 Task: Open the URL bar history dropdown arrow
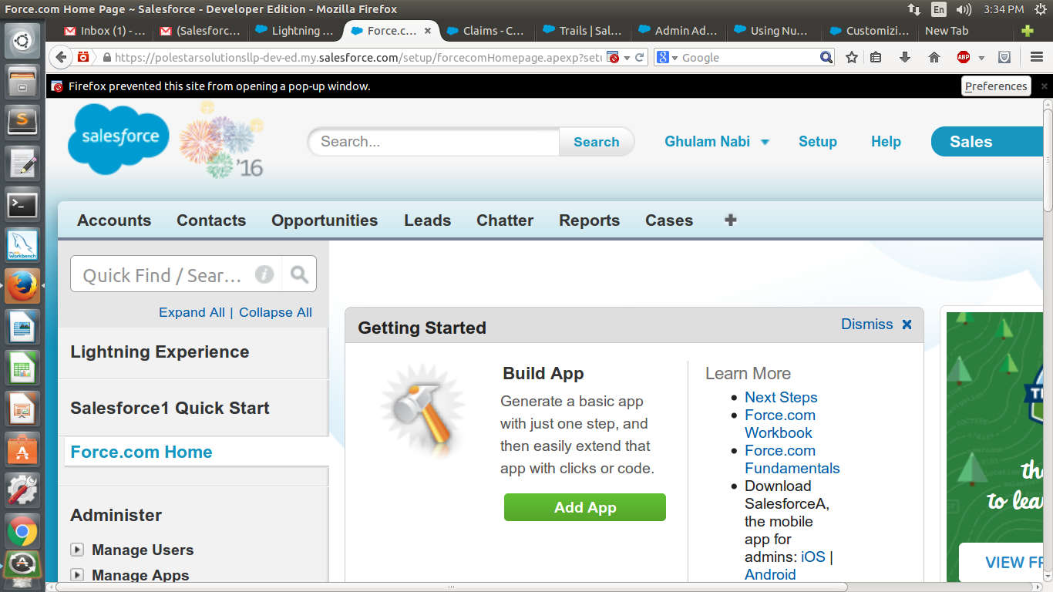click(627, 58)
